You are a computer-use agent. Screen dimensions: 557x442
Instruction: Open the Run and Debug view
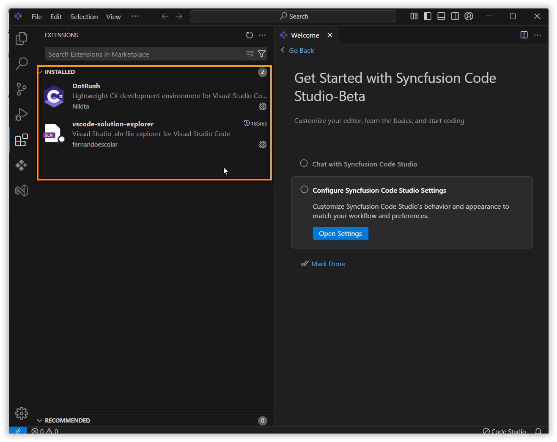point(21,115)
